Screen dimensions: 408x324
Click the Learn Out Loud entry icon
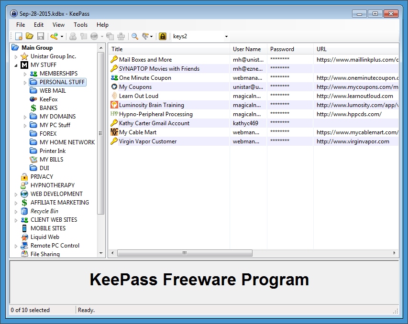coord(114,96)
